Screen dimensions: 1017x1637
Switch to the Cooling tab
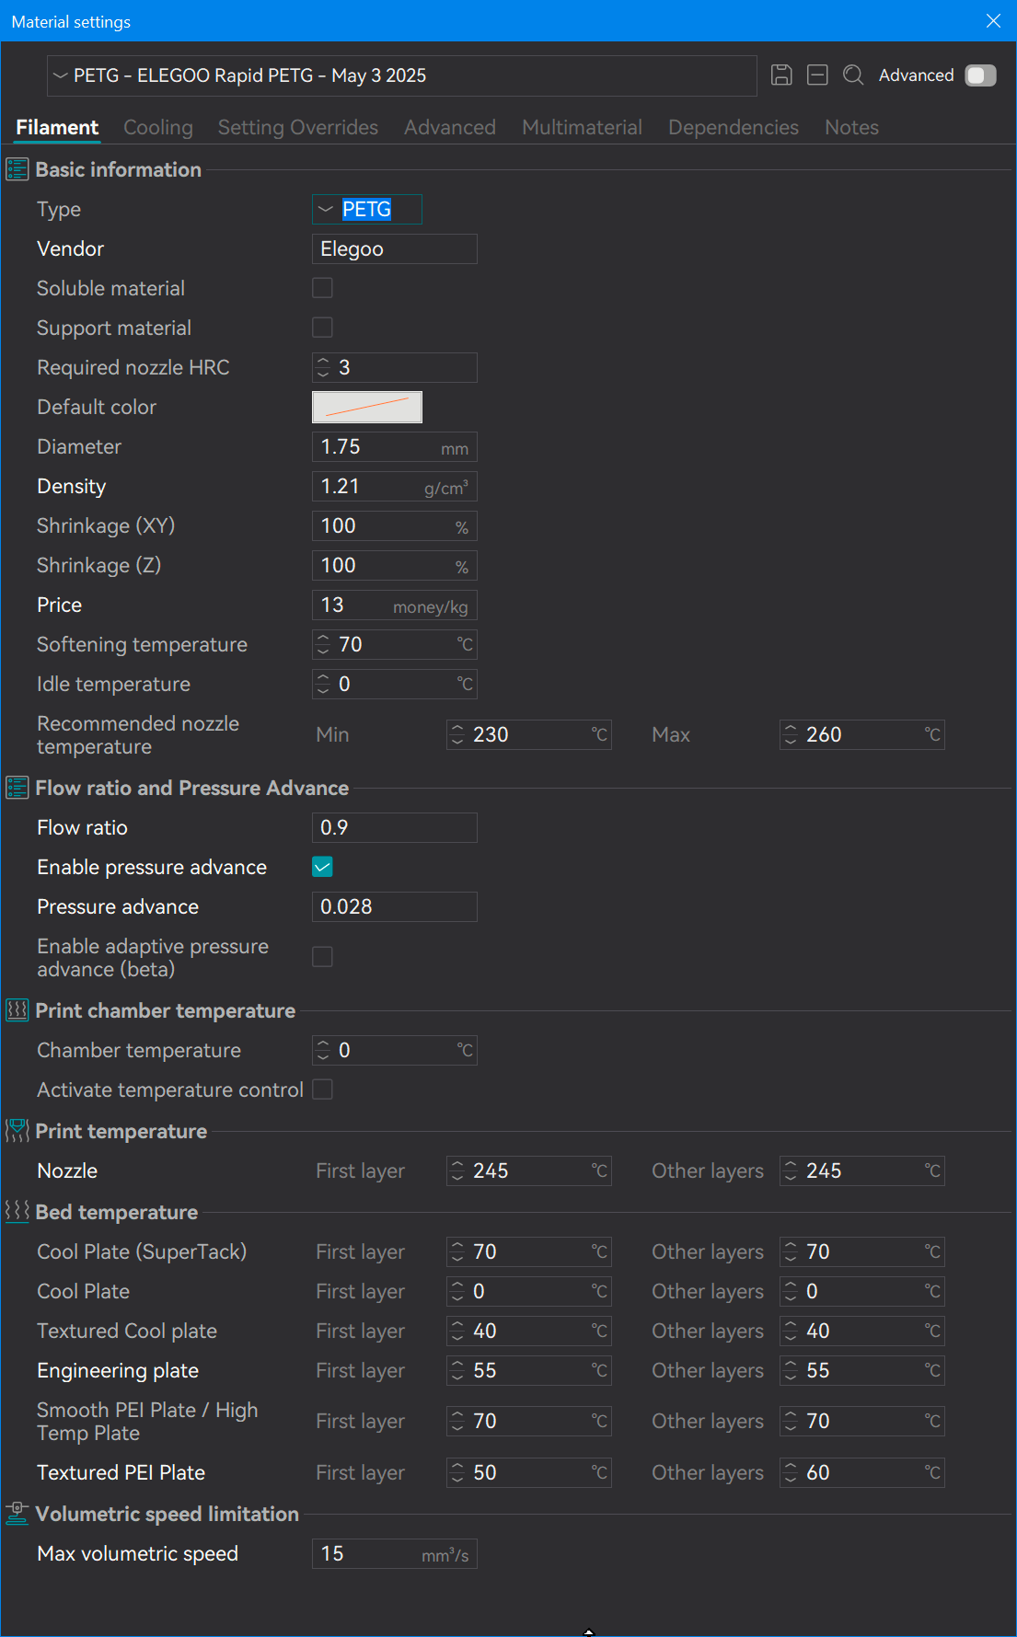[x=158, y=127]
